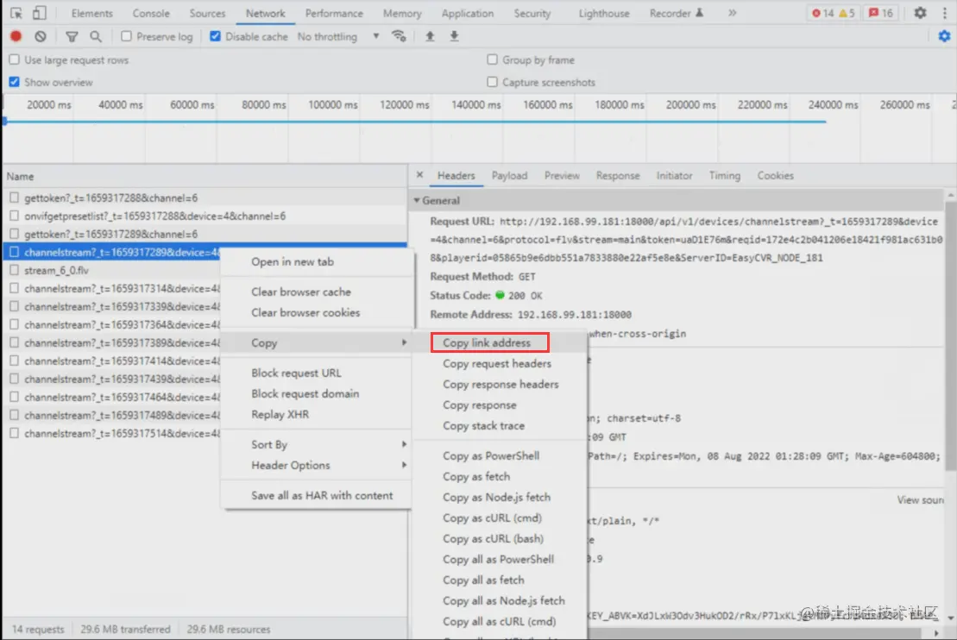Import HAR file with upload arrow

pos(430,36)
